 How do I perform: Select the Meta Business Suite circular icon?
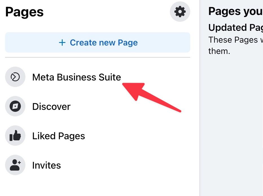(15, 77)
